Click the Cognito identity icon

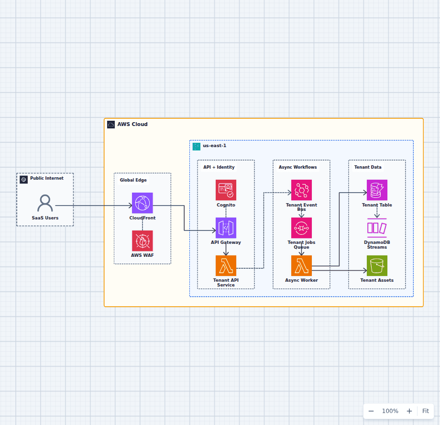(226, 190)
